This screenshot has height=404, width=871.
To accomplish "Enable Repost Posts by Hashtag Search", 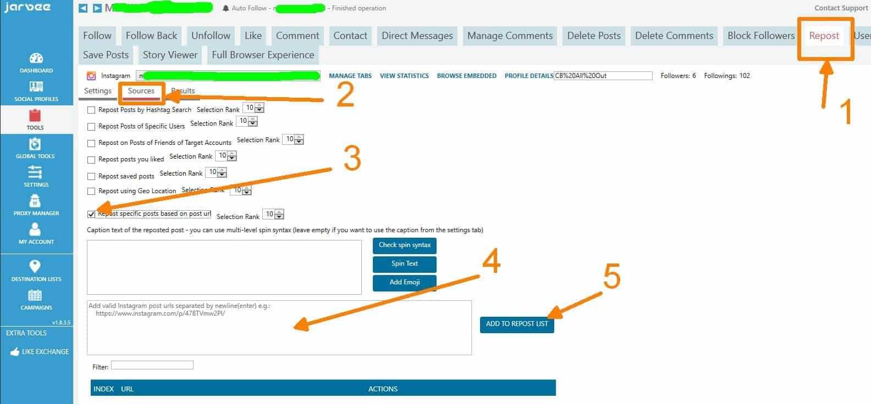I will 91,110.
